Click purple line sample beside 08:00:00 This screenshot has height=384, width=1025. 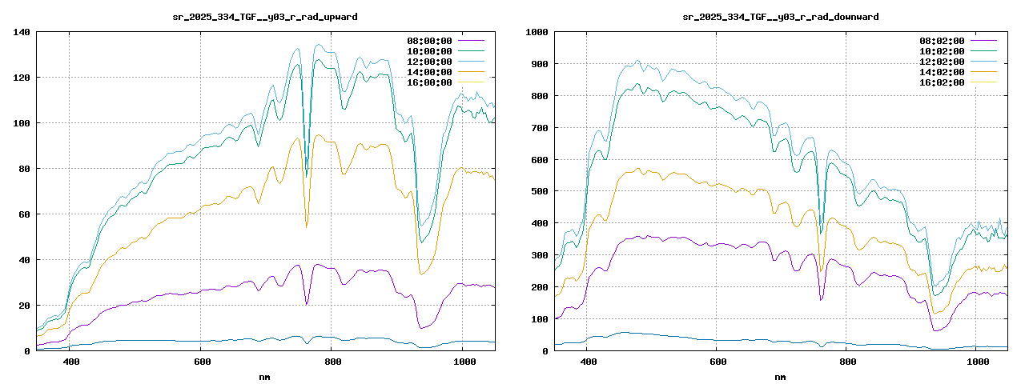470,41
